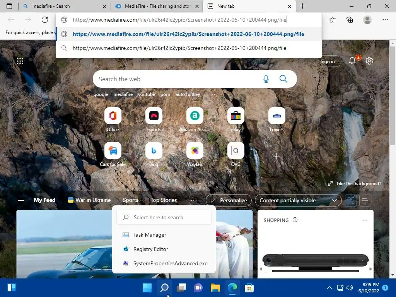
Task: Open Task View on taskbar
Action: click(181, 288)
